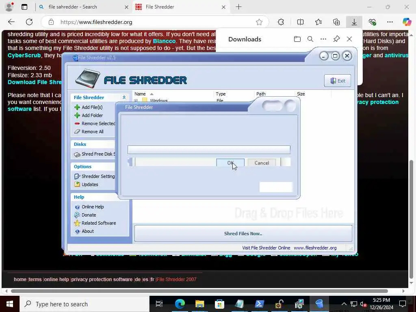
Task: Click Remove Selected red minus icon
Action: [x=77, y=123]
